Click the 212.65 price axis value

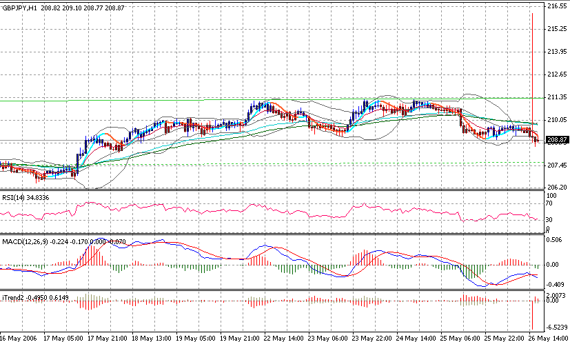(557, 74)
